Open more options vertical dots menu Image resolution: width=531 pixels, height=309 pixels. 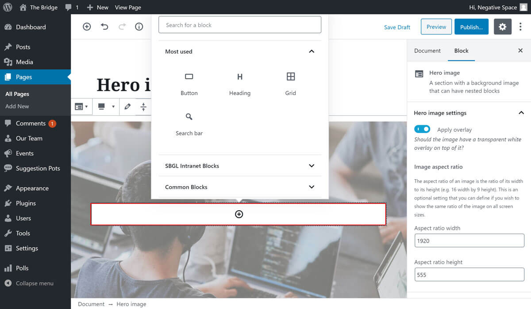(x=520, y=27)
